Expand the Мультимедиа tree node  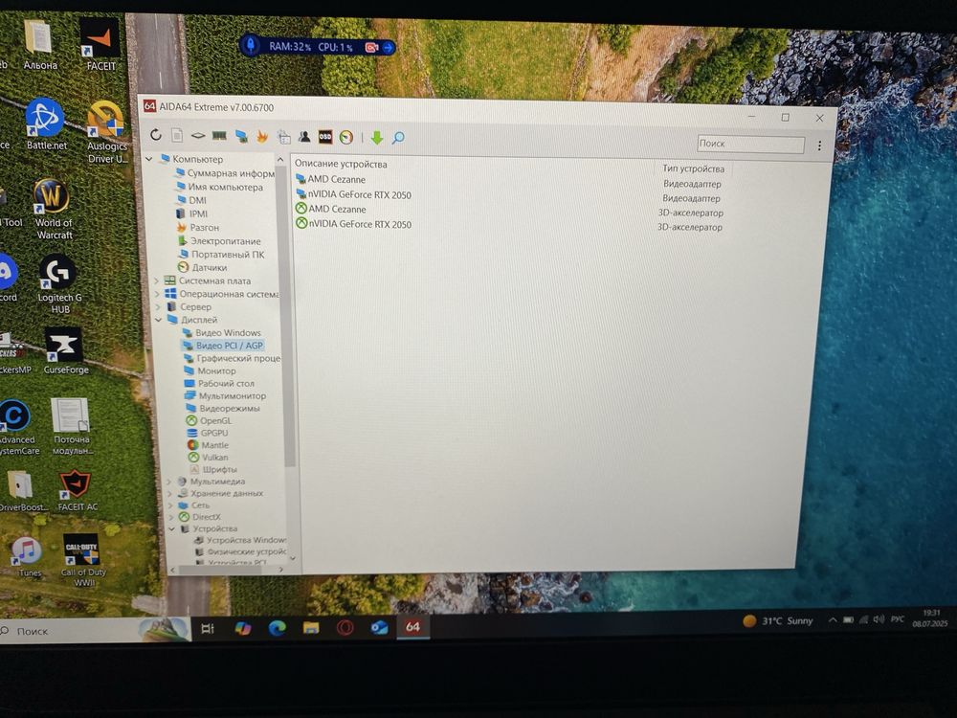[x=169, y=482]
